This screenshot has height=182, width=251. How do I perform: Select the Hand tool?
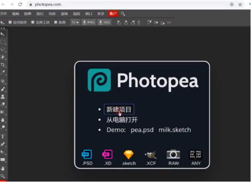[x=3, y=168]
